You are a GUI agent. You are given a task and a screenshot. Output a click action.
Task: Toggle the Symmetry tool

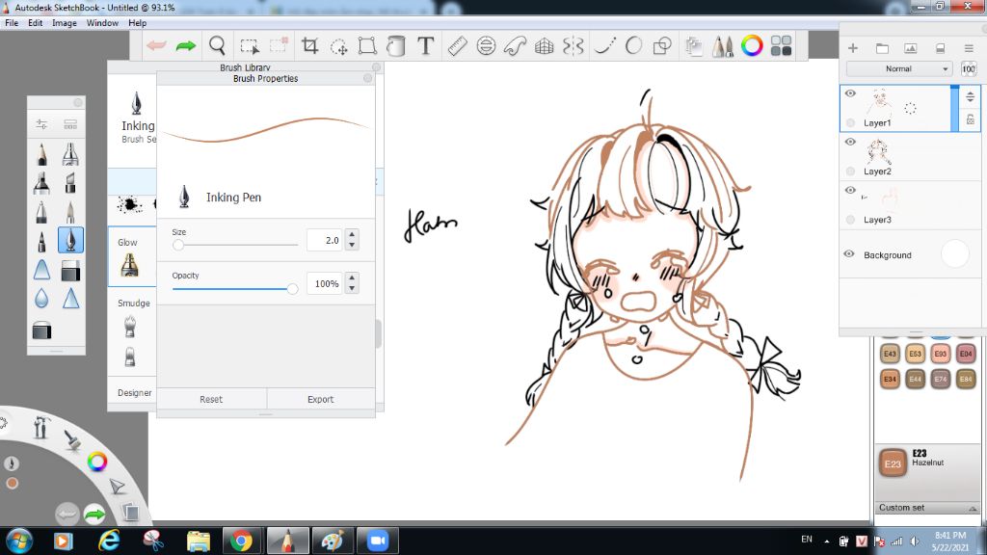pyautogui.click(x=574, y=46)
